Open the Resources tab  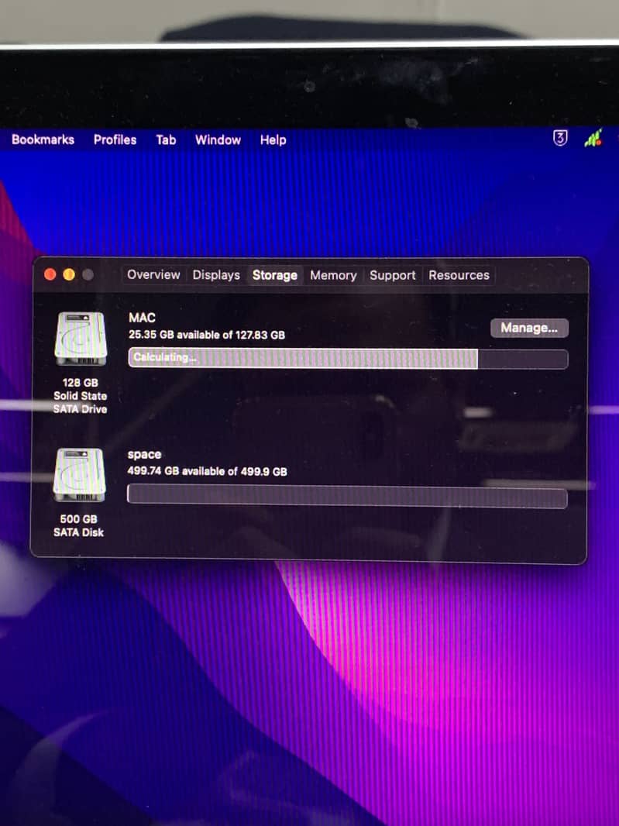pyautogui.click(x=459, y=275)
